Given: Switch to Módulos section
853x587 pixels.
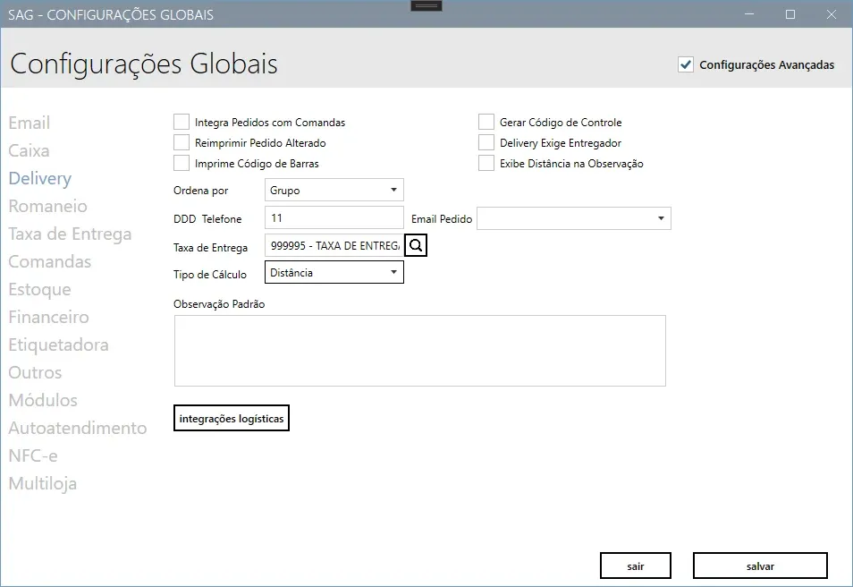Looking at the screenshot, I should (x=43, y=400).
